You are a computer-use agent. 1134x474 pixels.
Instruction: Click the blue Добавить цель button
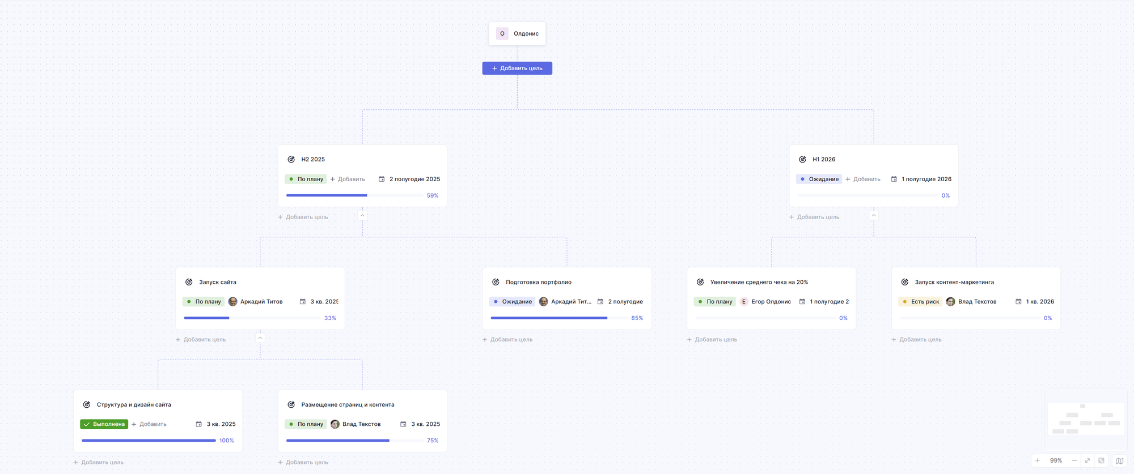pyautogui.click(x=517, y=68)
